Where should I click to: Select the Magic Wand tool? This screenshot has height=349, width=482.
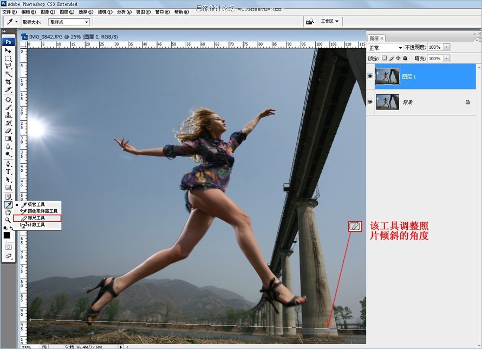pyautogui.click(x=8, y=74)
